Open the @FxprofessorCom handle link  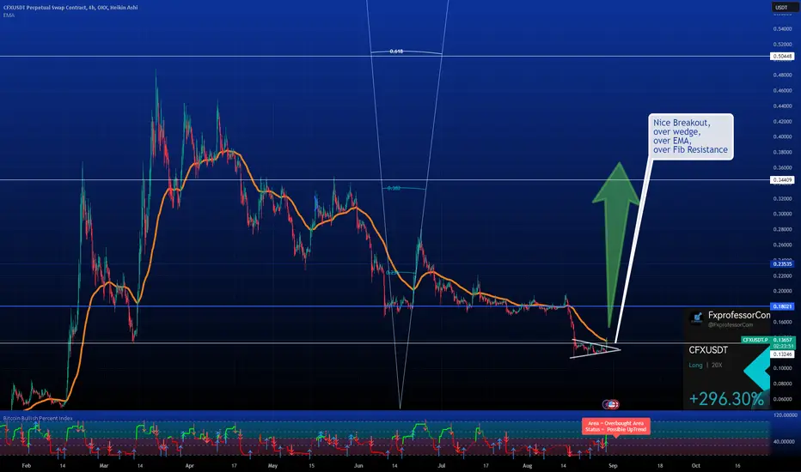click(x=731, y=324)
